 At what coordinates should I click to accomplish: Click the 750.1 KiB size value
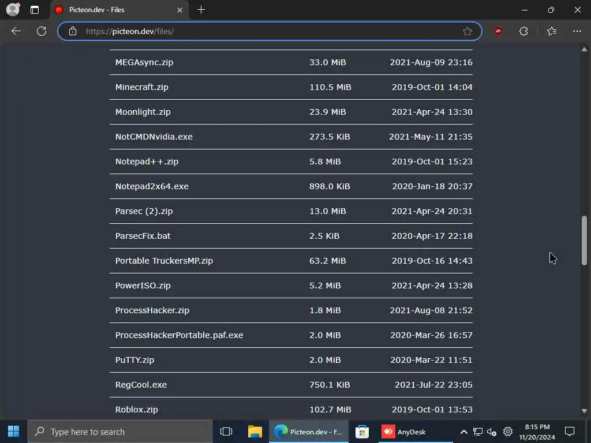[330, 385]
